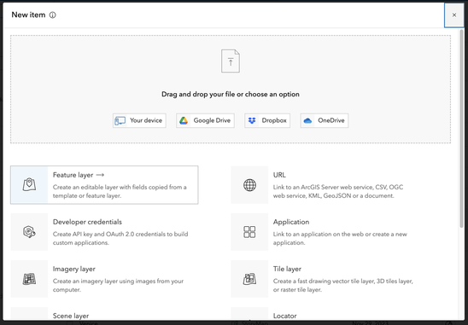Click the Imagery layer icon

(29, 279)
